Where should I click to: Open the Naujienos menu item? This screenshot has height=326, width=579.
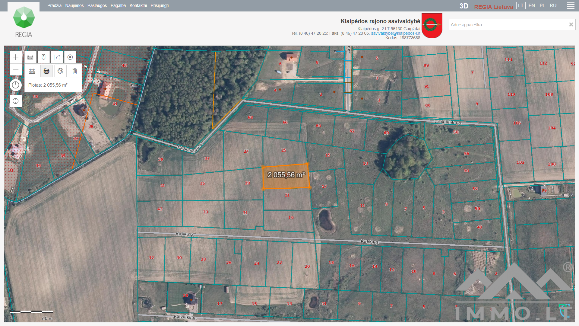(74, 5)
